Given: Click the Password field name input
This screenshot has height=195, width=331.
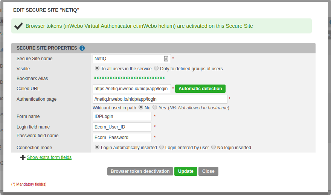Looking at the screenshot, I should [x=122, y=138].
